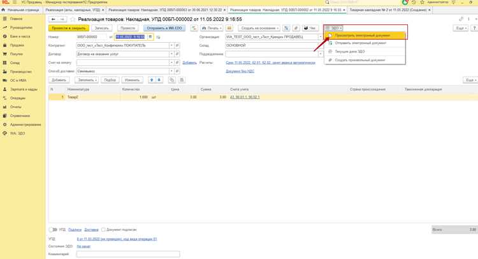Click into the Комментарий input field
Viewport: 478px width, 259px height.
pyautogui.click(x=128, y=254)
